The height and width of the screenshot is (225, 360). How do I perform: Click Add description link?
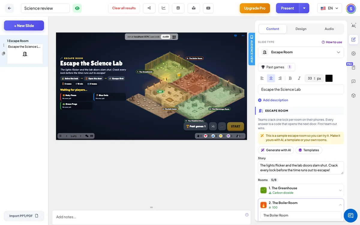coord(273,100)
